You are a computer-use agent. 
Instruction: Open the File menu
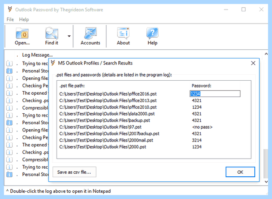coord(10,19)
